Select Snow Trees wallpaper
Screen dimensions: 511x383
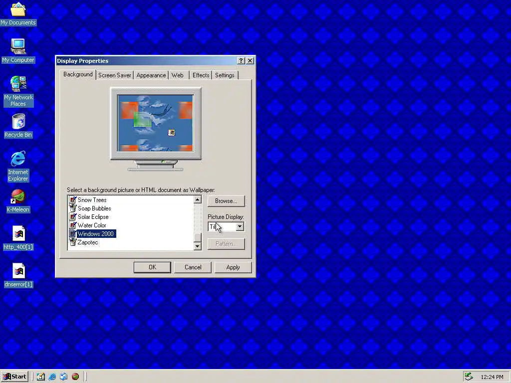point(92,199)
